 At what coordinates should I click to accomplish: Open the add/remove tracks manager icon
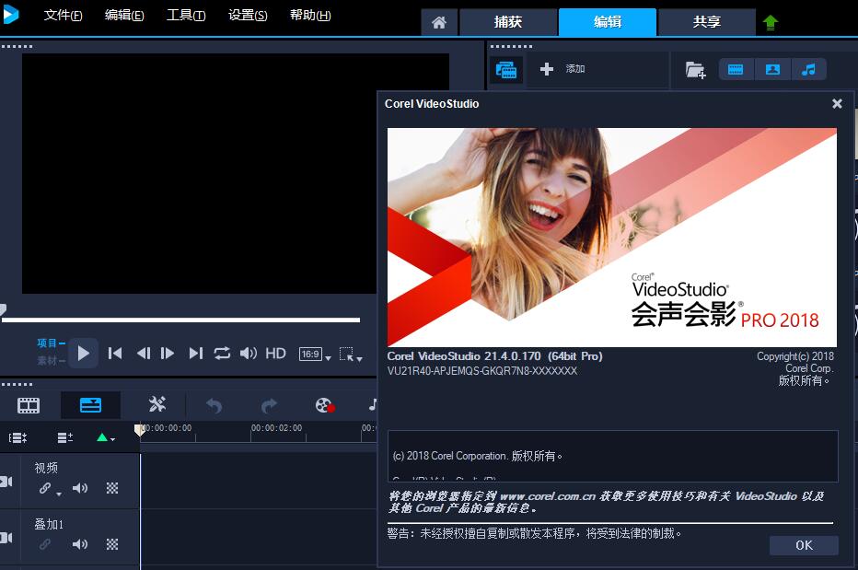click(x=65, y=437)
